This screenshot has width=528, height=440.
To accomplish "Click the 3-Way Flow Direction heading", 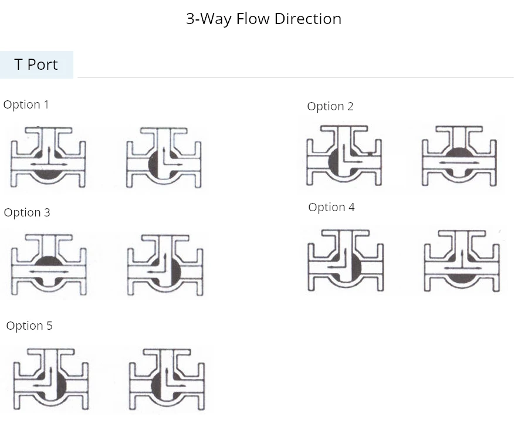I will tap(263, 19).
